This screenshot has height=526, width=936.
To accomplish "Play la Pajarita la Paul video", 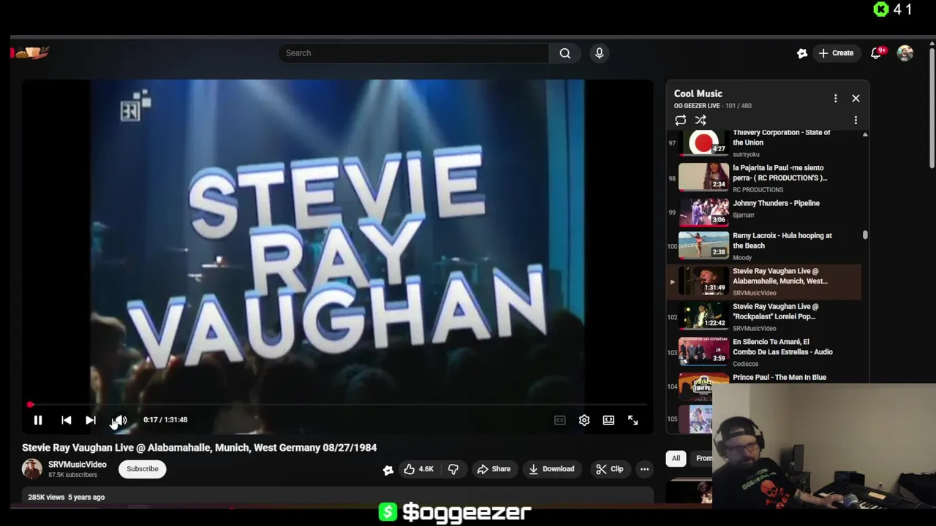I will point(765,178).
